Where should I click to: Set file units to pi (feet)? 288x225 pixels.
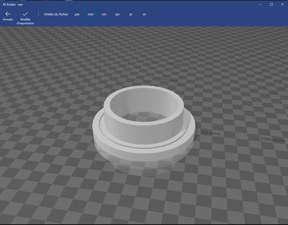pyautogui.click(x=131, y=14)
